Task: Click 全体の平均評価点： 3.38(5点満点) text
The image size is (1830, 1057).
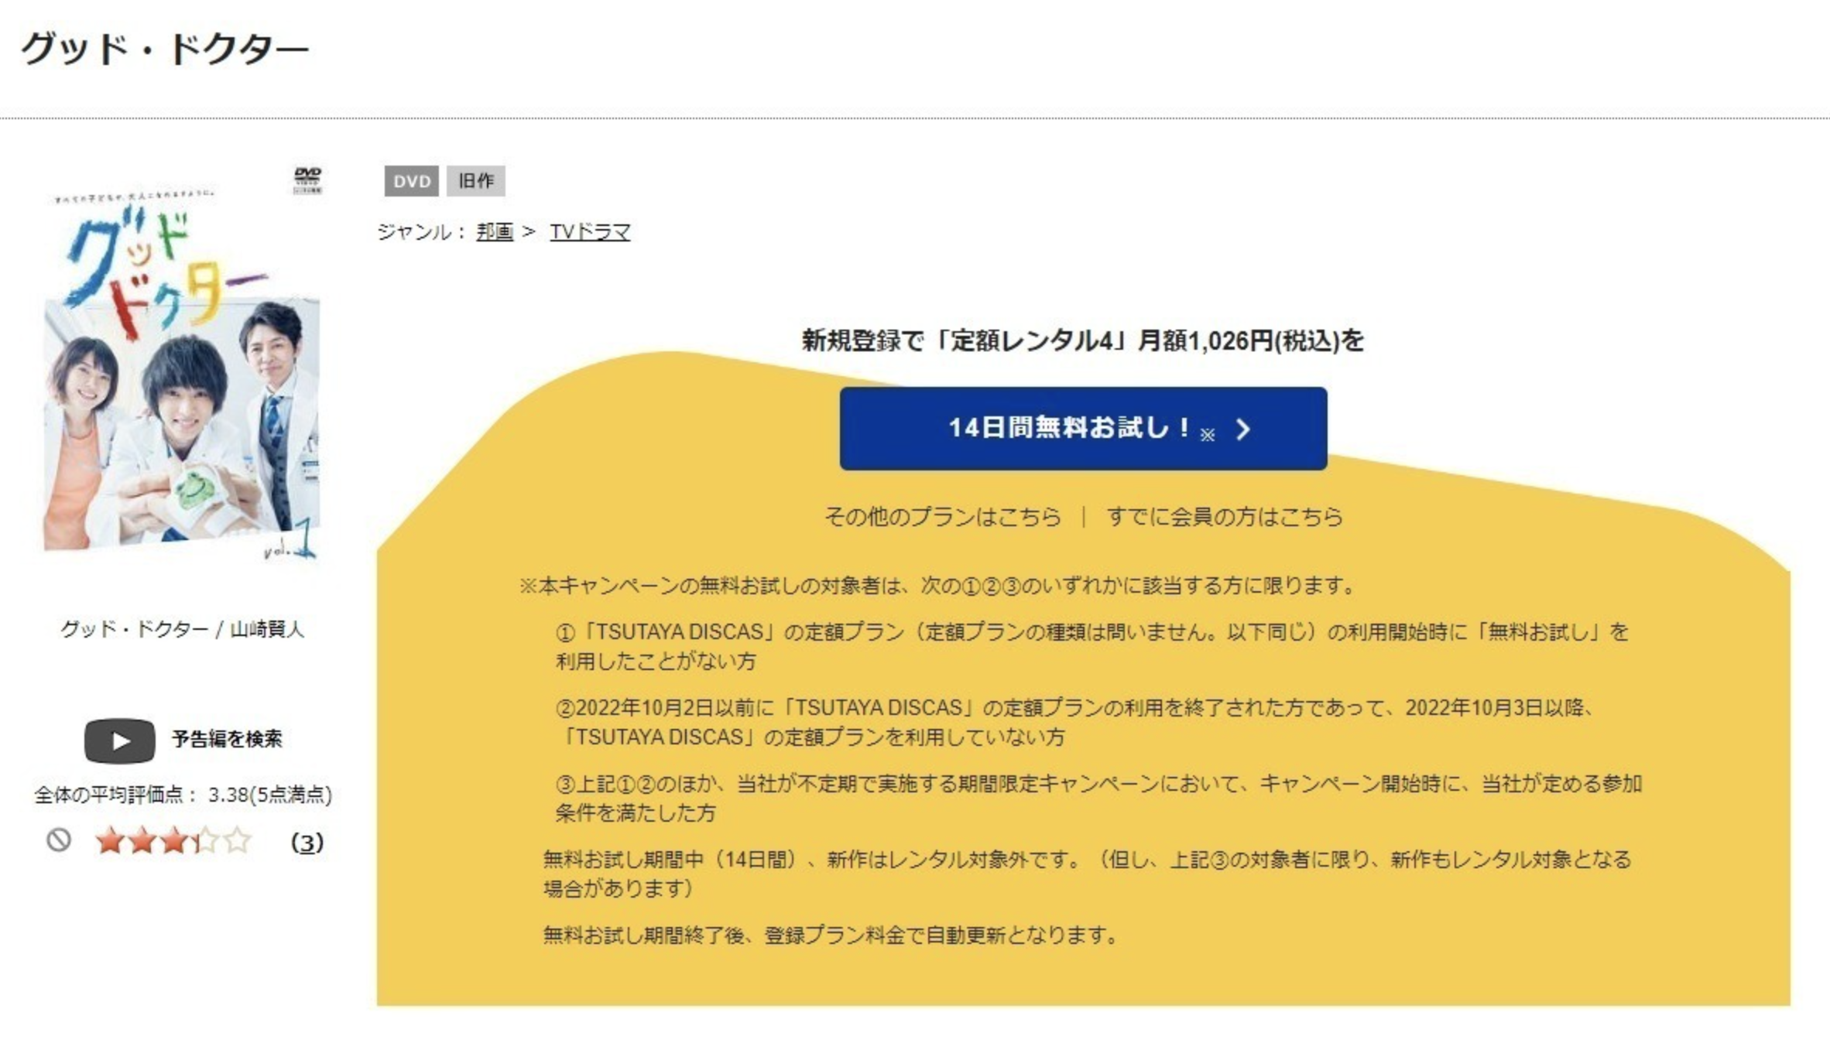Action: pyautogui.click(x=183, y=795)
